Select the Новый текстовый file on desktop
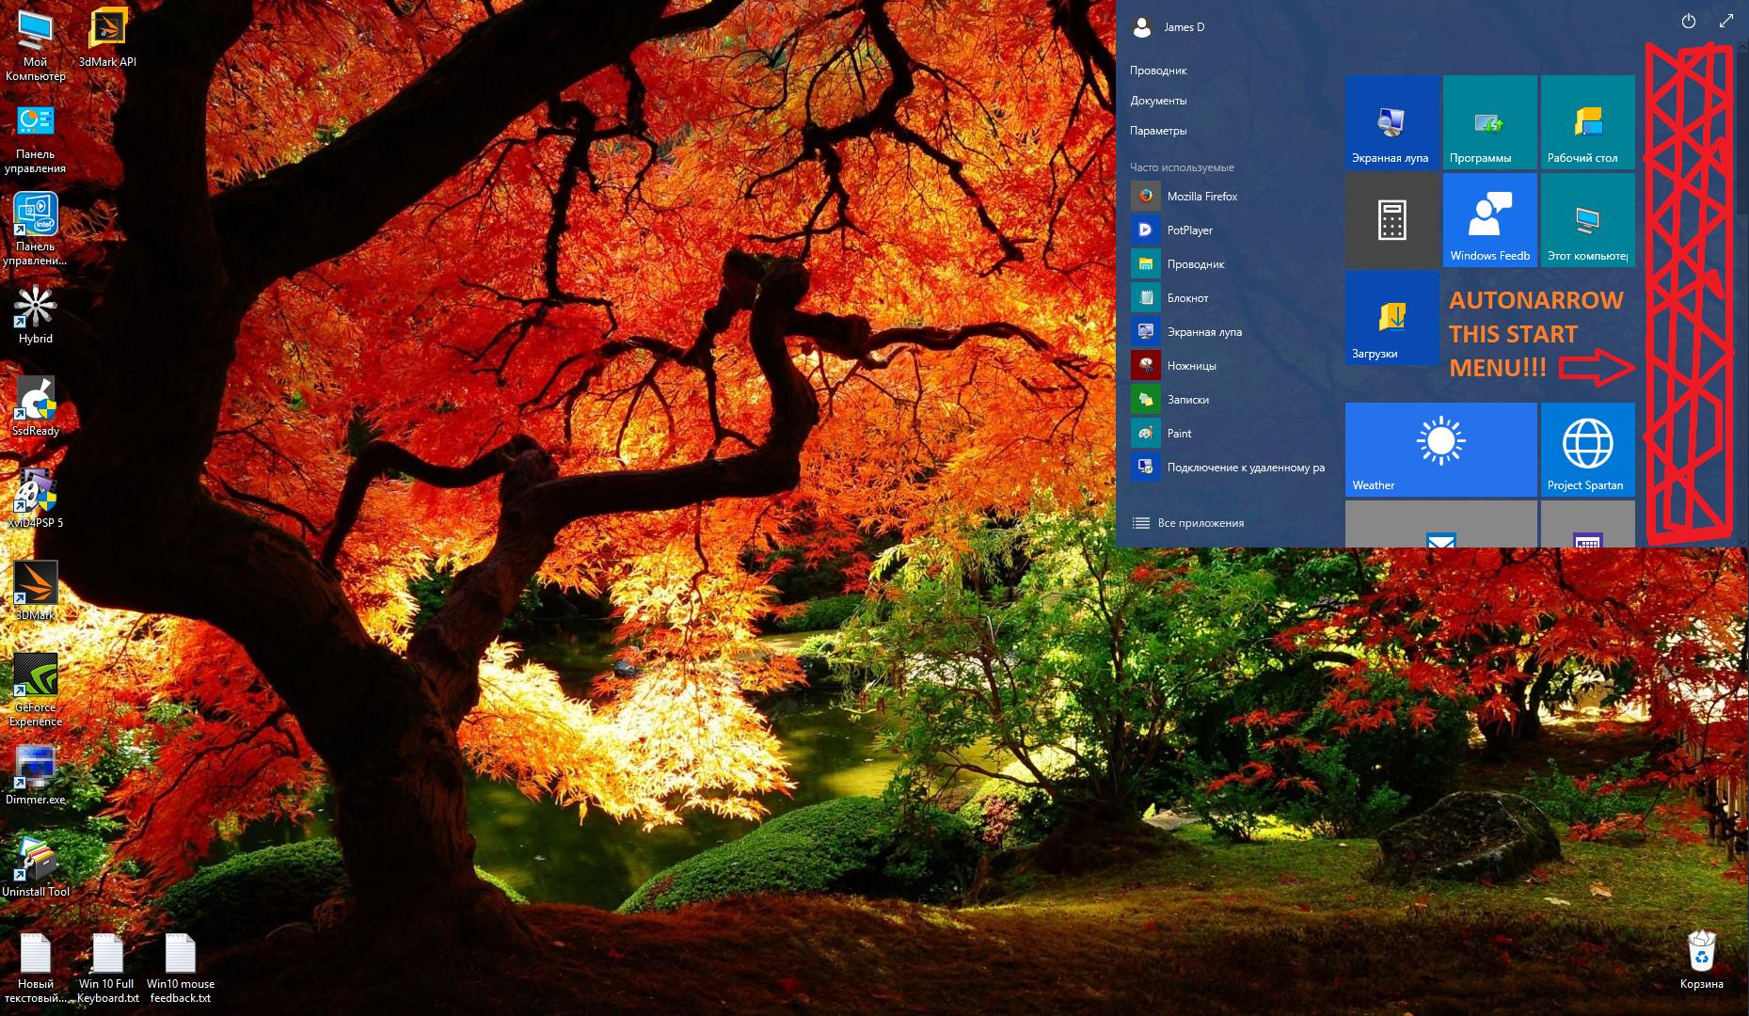This screenshot has width=1749, height=1016. pos(36,969)
